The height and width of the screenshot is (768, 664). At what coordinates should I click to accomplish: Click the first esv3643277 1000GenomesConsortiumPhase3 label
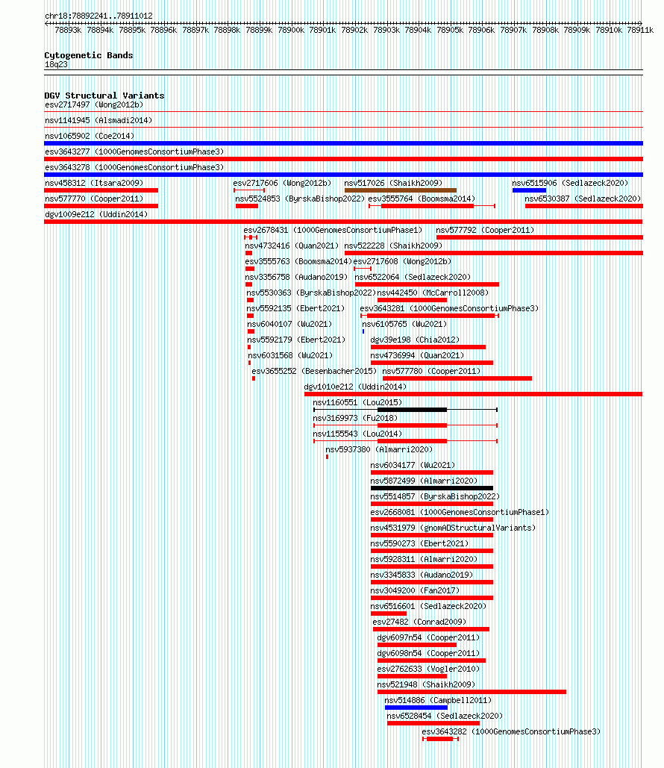(x=134, y=152)
